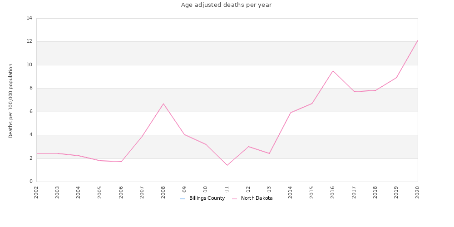
Task: Select the 2008 peak point on the line
Action: pos(163,104)
